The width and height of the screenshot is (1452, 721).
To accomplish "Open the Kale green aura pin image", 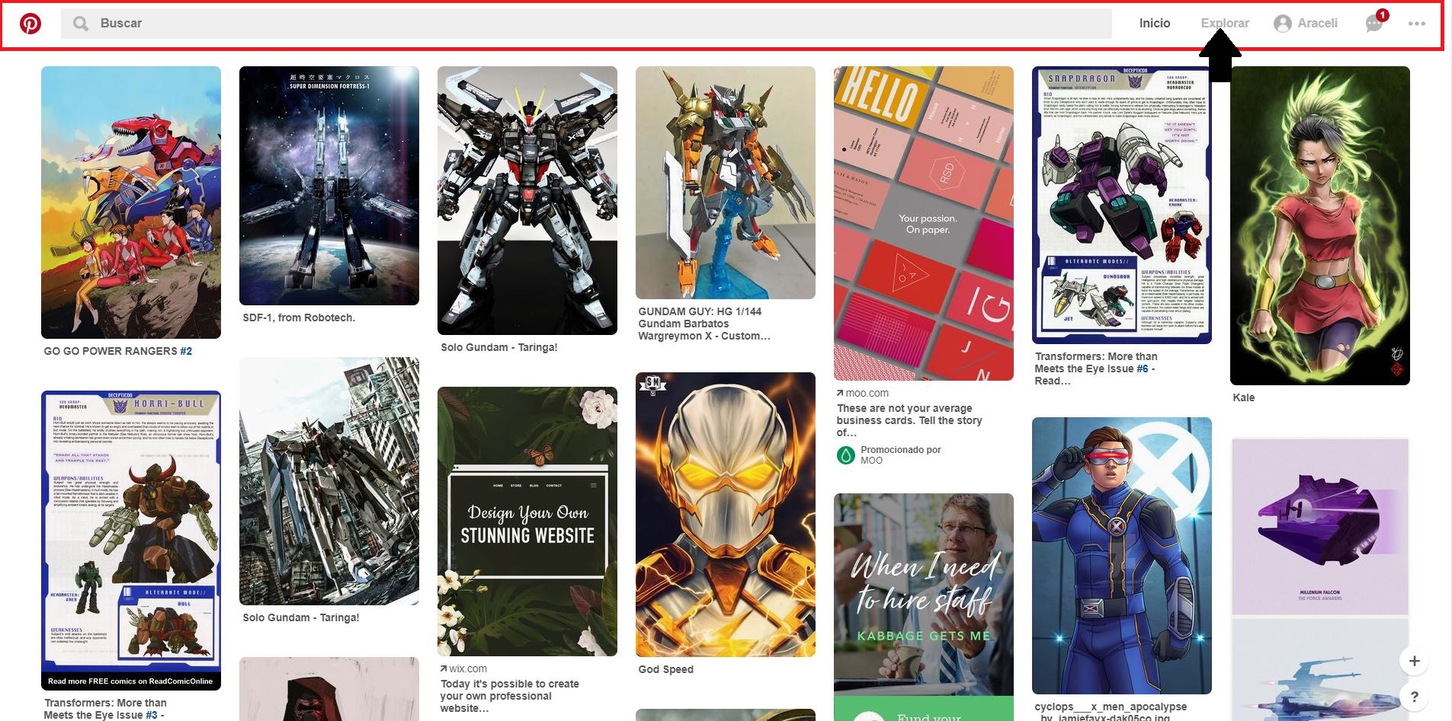I will [1320, 225].
